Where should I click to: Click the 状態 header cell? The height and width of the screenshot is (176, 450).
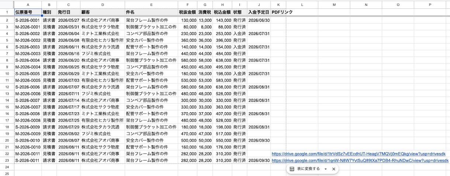point(239,12)
